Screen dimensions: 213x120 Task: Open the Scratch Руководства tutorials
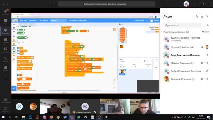pos(44,20)
